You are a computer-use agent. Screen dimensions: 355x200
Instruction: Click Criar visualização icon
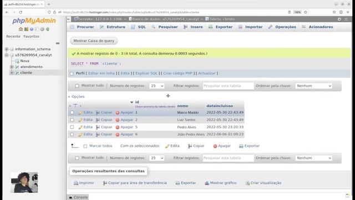point(247,183)
